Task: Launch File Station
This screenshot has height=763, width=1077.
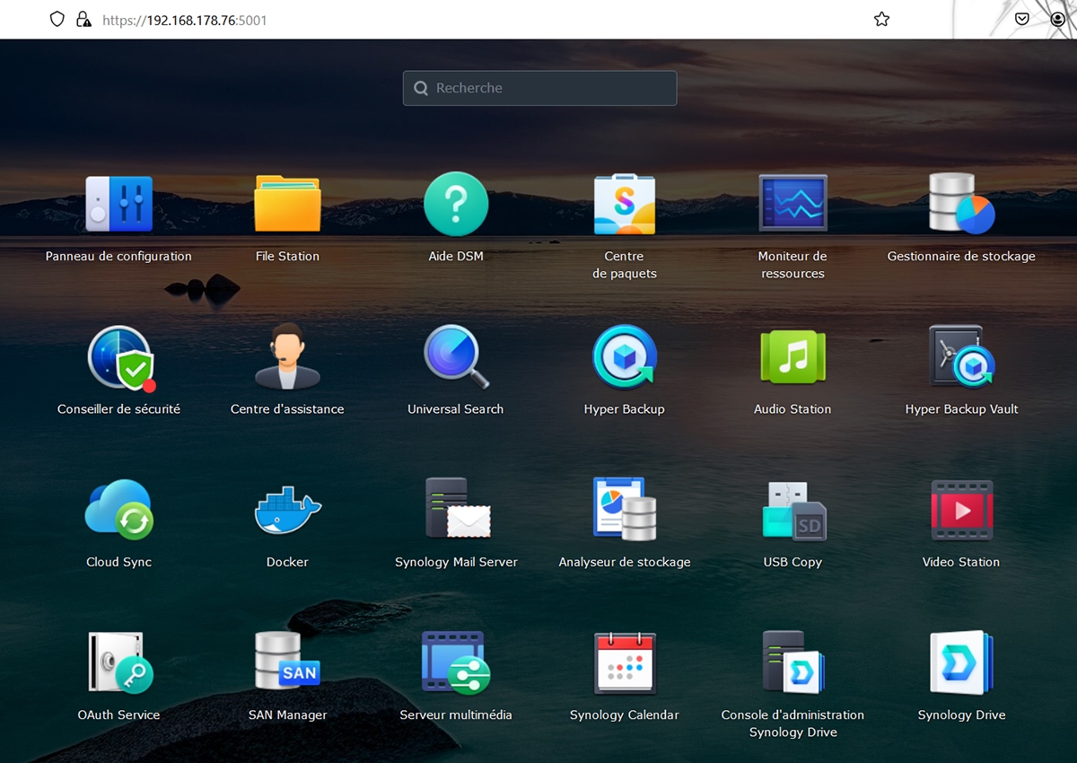Action: click(287, 205)
